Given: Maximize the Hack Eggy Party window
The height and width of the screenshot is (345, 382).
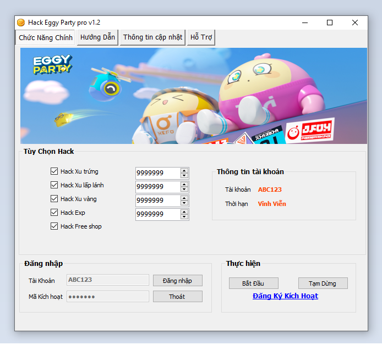Looking at the screenshot, I should point(330,23).
